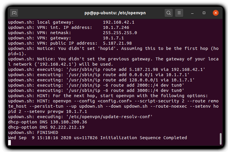Click the DNS address 92.222.212.19

pos(67,127)
